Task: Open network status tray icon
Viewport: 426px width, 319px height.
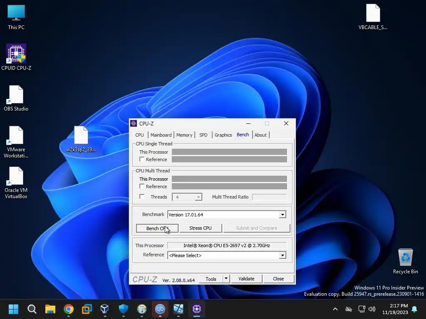Action: coord(362,309)
